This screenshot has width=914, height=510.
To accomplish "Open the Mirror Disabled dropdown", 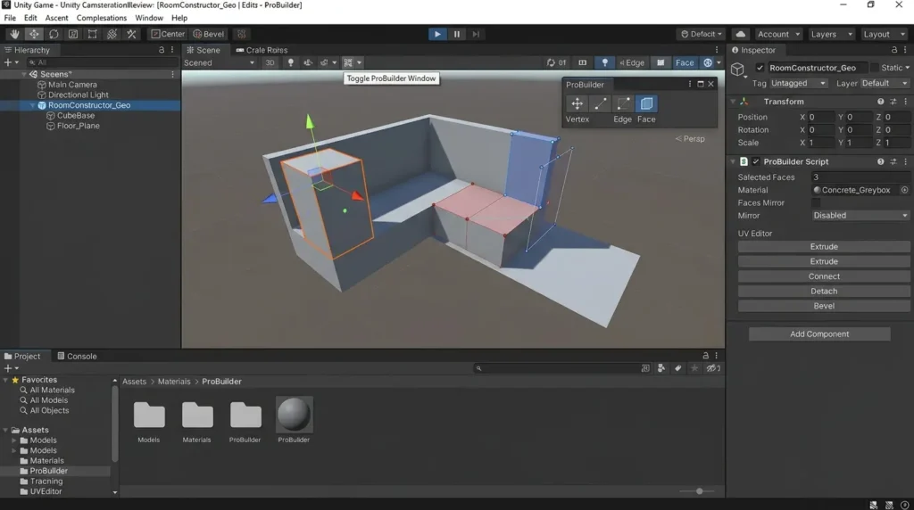I will tap(860, 216).
